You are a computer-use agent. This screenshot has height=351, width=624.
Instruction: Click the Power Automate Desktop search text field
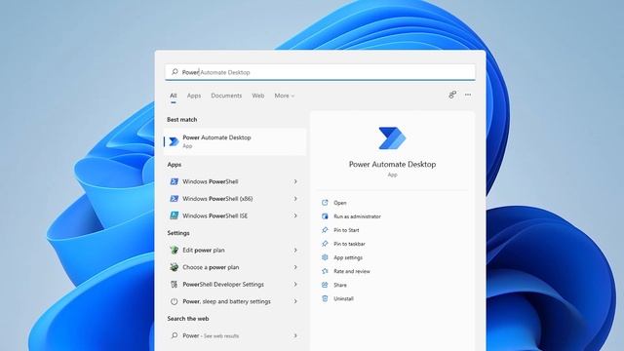coord(321,72)
